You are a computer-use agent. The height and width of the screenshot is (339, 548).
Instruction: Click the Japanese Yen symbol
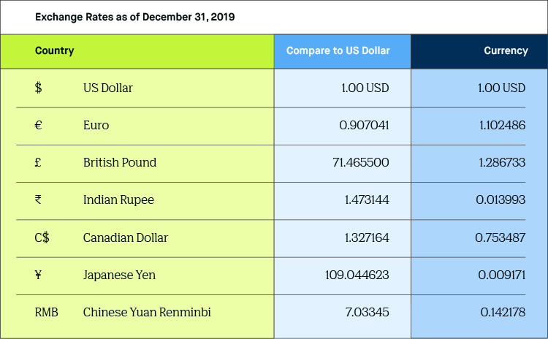pyautogui.click(x=39, y=275)
